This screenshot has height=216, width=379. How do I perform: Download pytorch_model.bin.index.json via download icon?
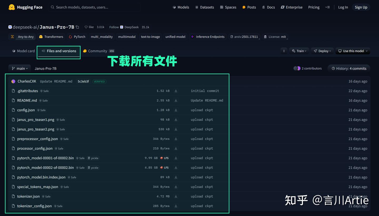176,177
